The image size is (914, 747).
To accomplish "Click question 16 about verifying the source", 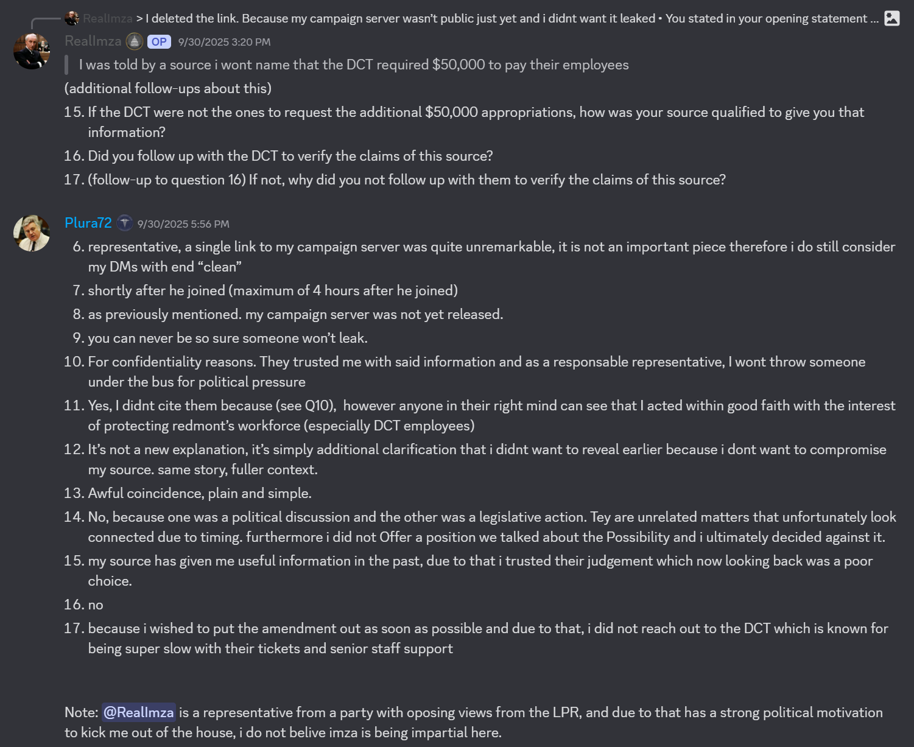I will (290, 156).
